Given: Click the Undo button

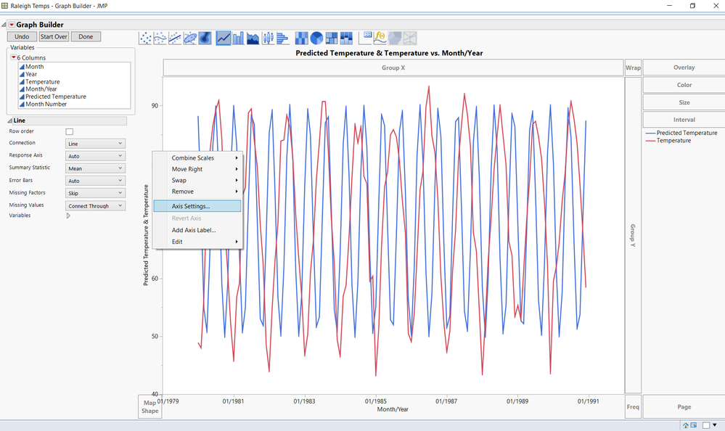Looking at the screenshot, I should coord(22,36).
